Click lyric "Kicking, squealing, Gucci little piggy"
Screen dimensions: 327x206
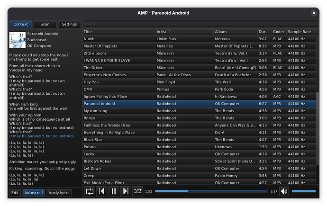point(42,169)
